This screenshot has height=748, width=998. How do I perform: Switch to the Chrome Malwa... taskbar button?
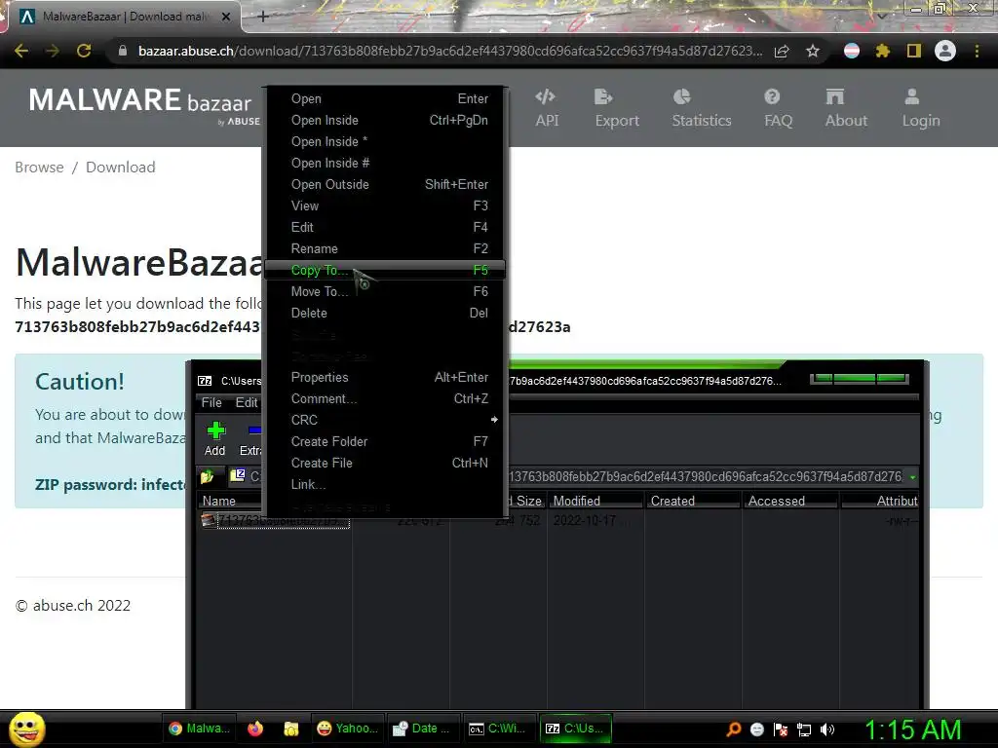tap(200, 729)
